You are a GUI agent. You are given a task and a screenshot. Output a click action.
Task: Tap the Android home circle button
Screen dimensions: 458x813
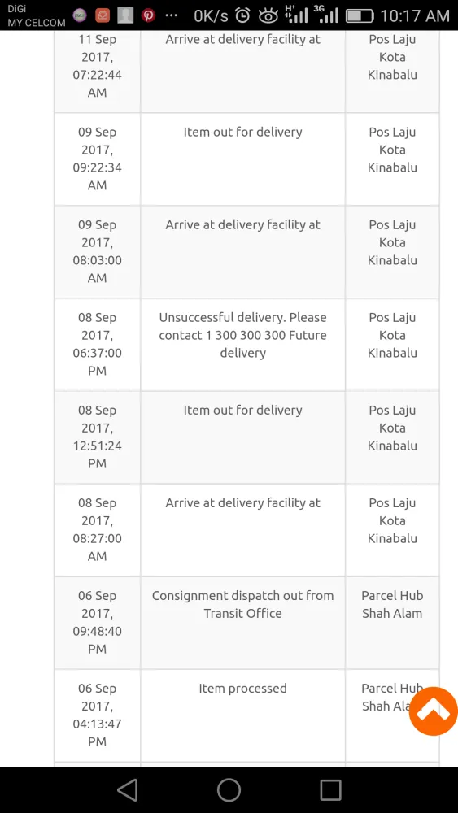(x=229, y=790)
